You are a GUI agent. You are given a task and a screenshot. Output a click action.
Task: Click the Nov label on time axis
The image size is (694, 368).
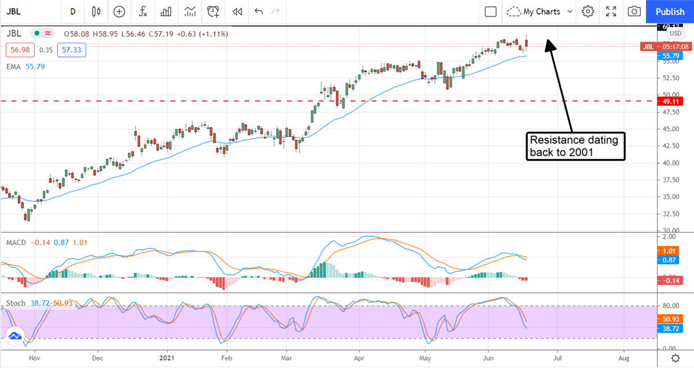point(34,358)
